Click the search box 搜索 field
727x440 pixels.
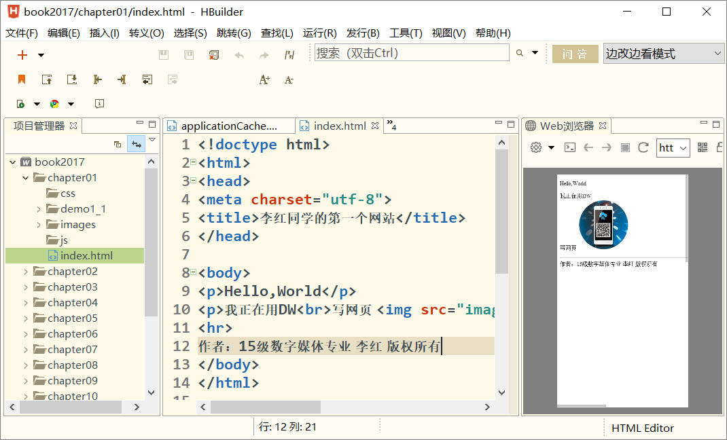coord(411,53)
